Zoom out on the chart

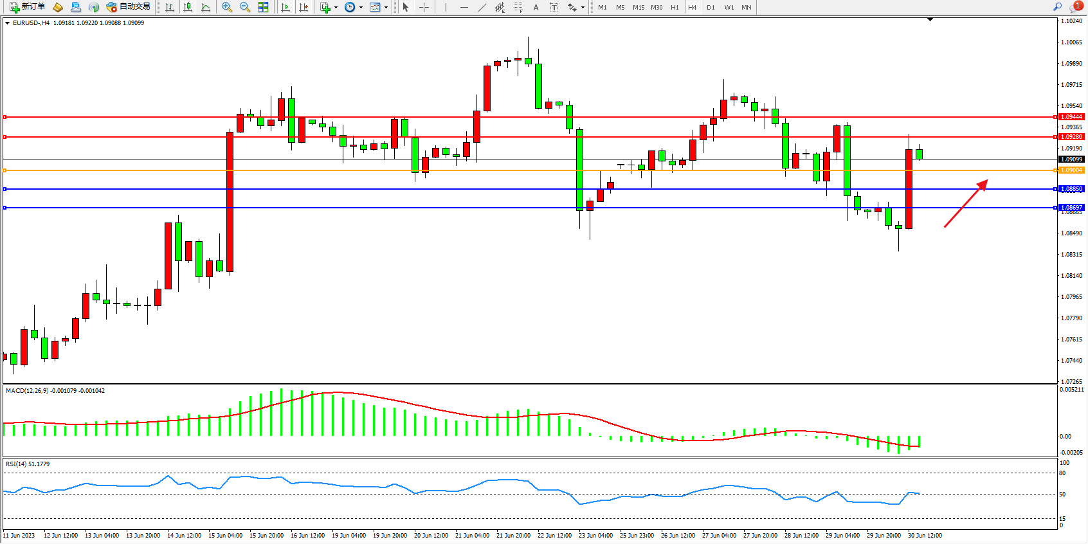(x=245, y=7)
